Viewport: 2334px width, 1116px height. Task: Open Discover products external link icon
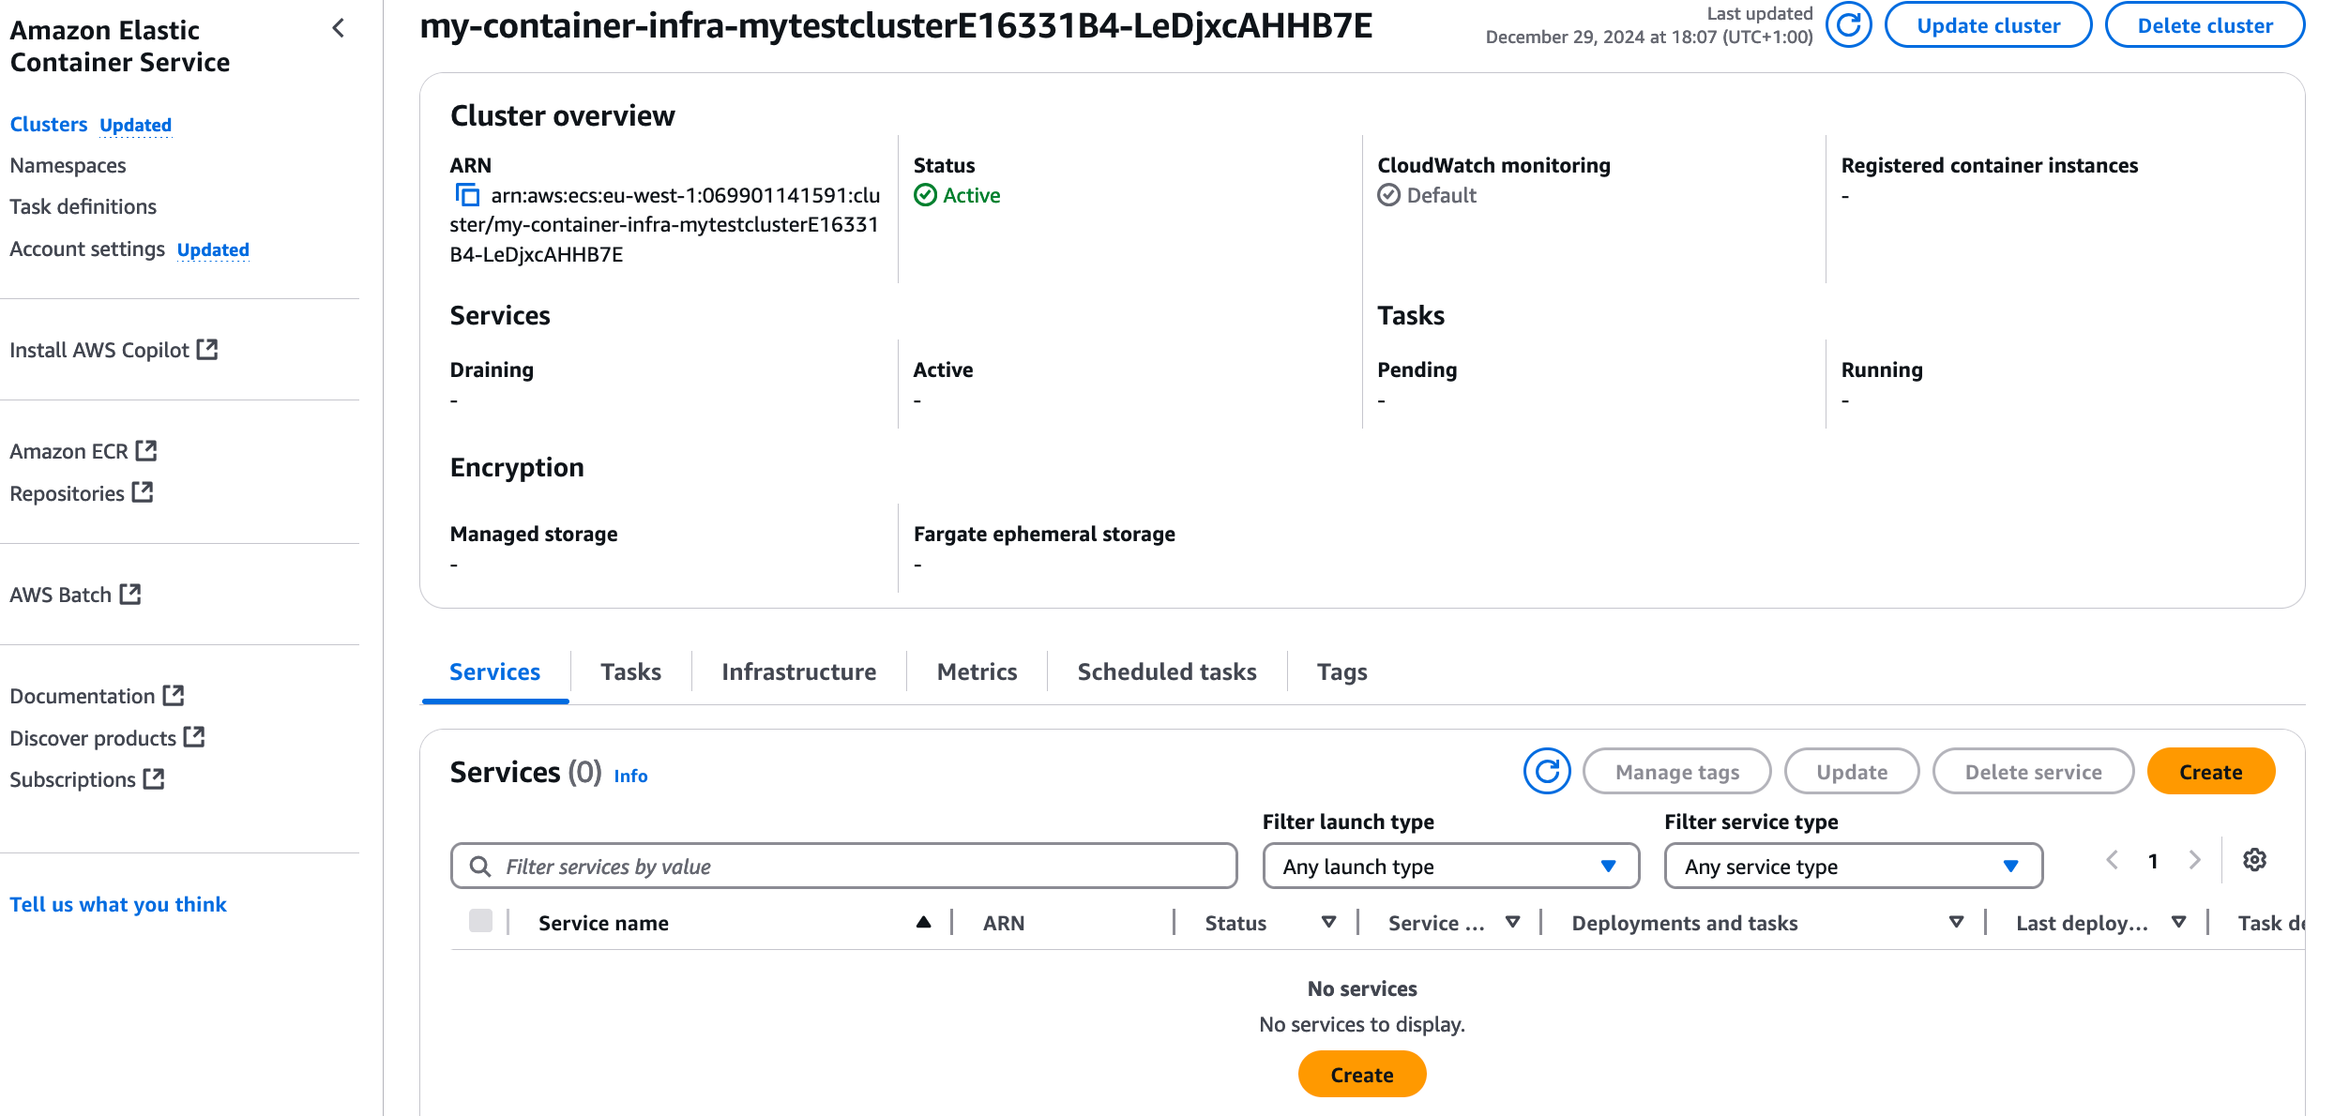[194, 737]
